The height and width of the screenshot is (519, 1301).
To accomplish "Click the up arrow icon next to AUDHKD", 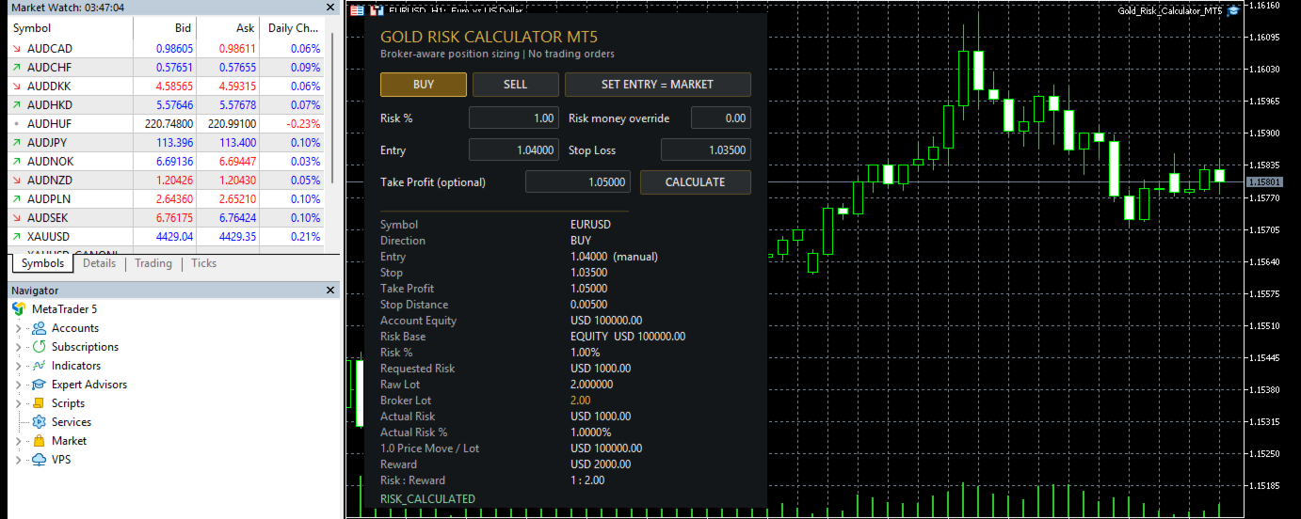I will point(17,105).
